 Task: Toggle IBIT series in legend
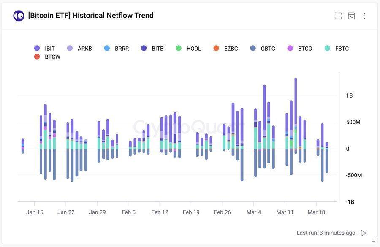[45, 49]
